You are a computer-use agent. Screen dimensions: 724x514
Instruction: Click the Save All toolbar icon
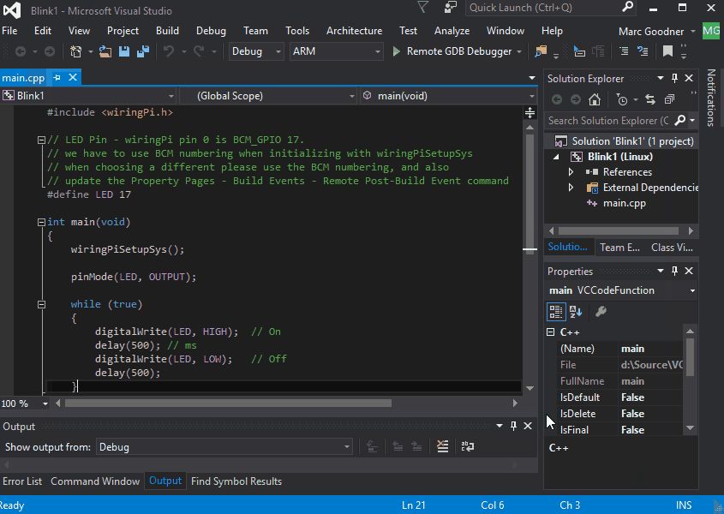click(x=143, y=51)
